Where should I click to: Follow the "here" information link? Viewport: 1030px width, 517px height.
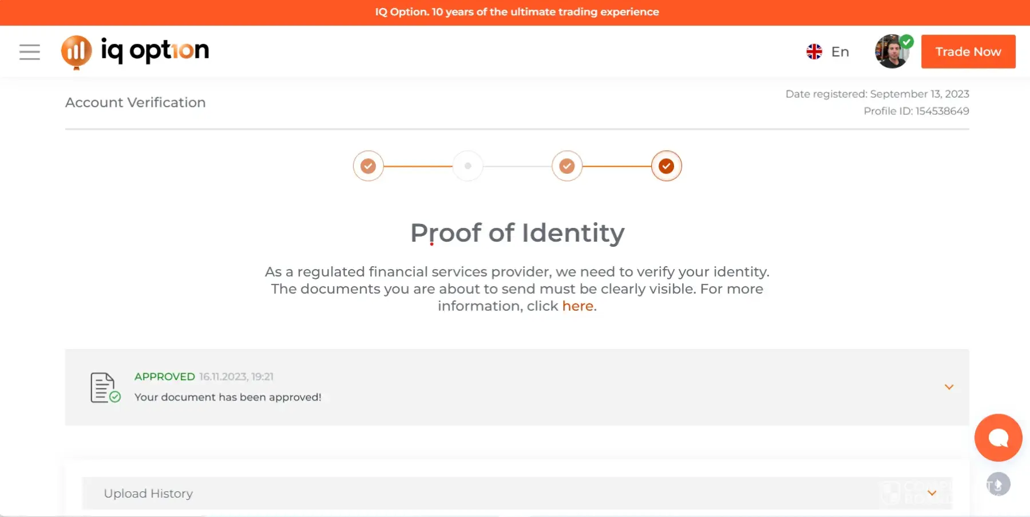(x=577, y=306)
